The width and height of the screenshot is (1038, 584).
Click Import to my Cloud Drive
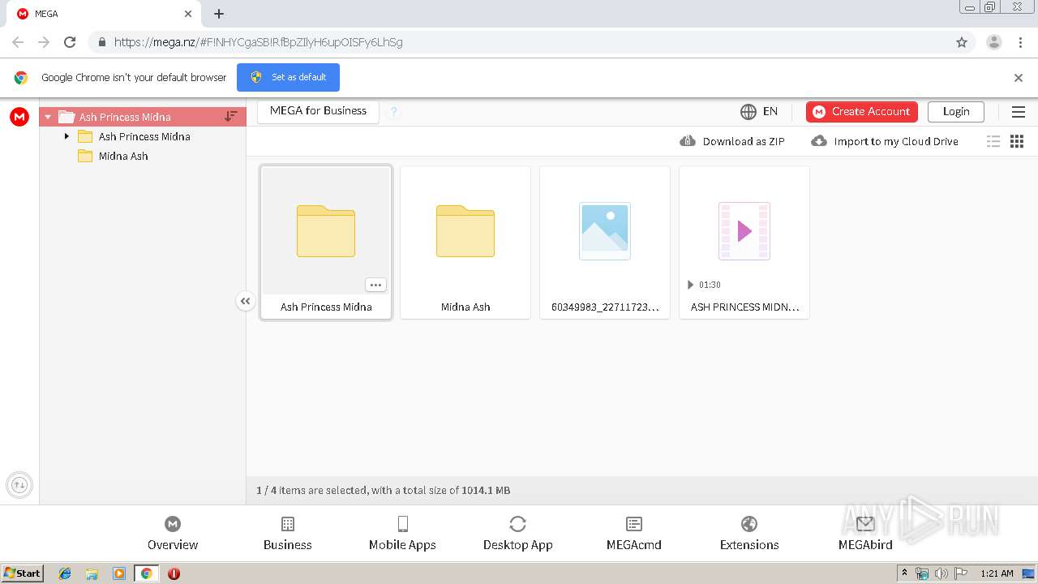[x=885, y=141]
